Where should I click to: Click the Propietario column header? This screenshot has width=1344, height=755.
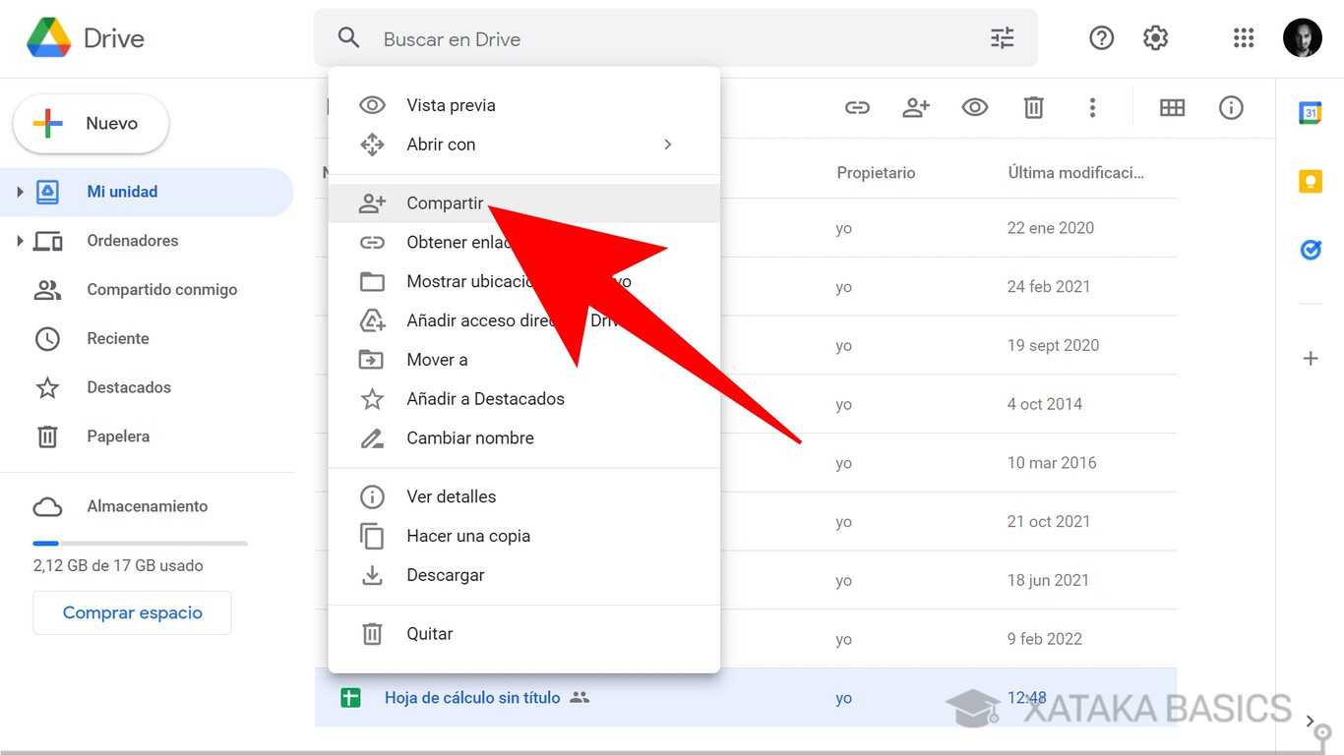876,173
